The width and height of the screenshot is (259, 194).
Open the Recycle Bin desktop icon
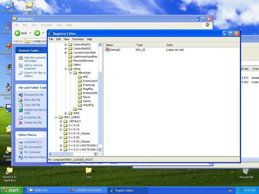(246, 174)
